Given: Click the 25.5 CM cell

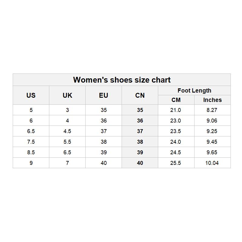Looking at the screenshot, I should click(176, 163).
